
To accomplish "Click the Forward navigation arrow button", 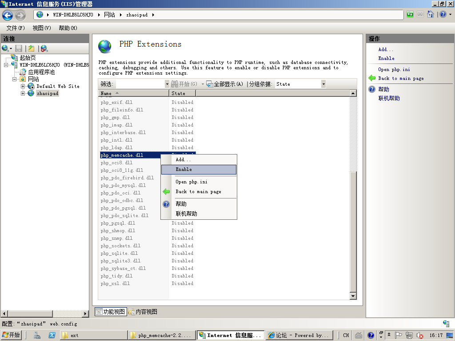I will [x=20, y=15].
